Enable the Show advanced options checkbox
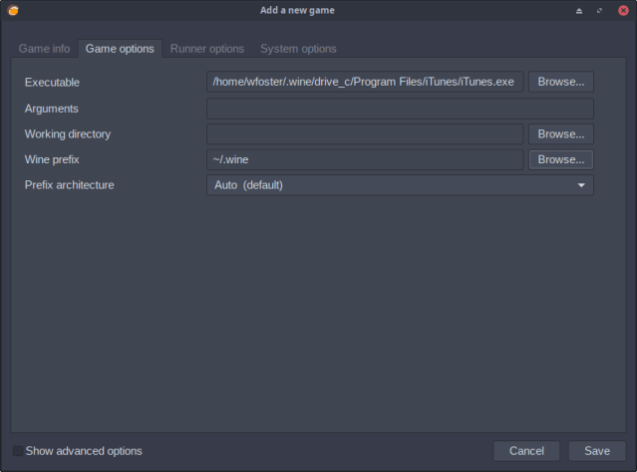This screenshot has width=637, height=472. (18, 451)
